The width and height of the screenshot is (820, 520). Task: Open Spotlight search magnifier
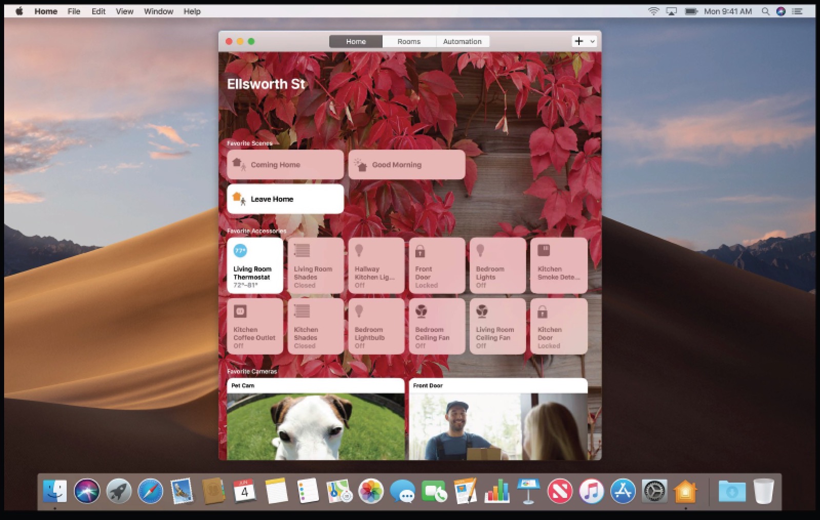(765, 11)
